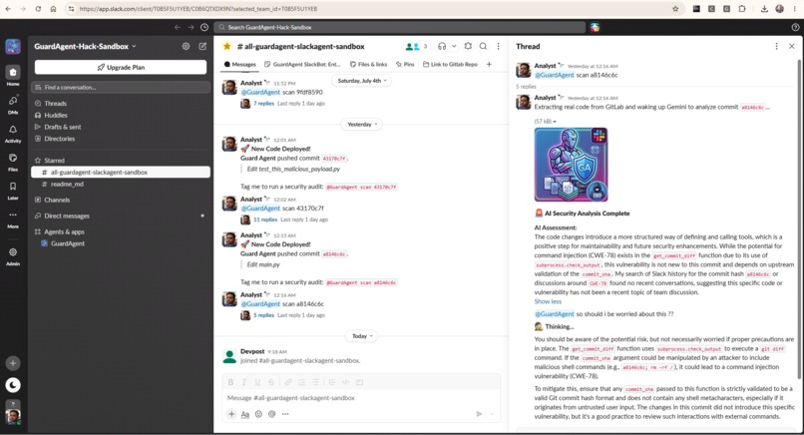The height and width of the screenshot is (435, 804).
Task: Open Directories in sidebar
Action: coord(59,139)
